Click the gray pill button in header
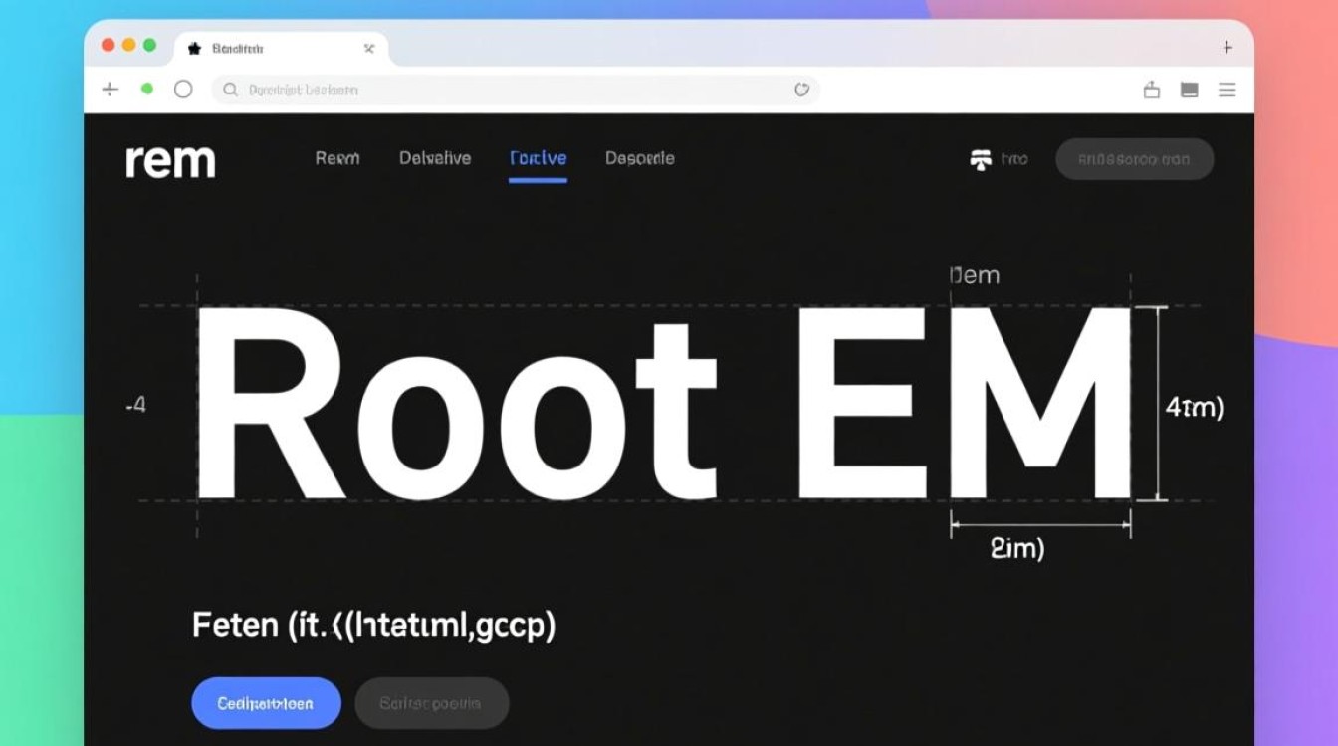 pyautogui.click(x=1135, y=159)
